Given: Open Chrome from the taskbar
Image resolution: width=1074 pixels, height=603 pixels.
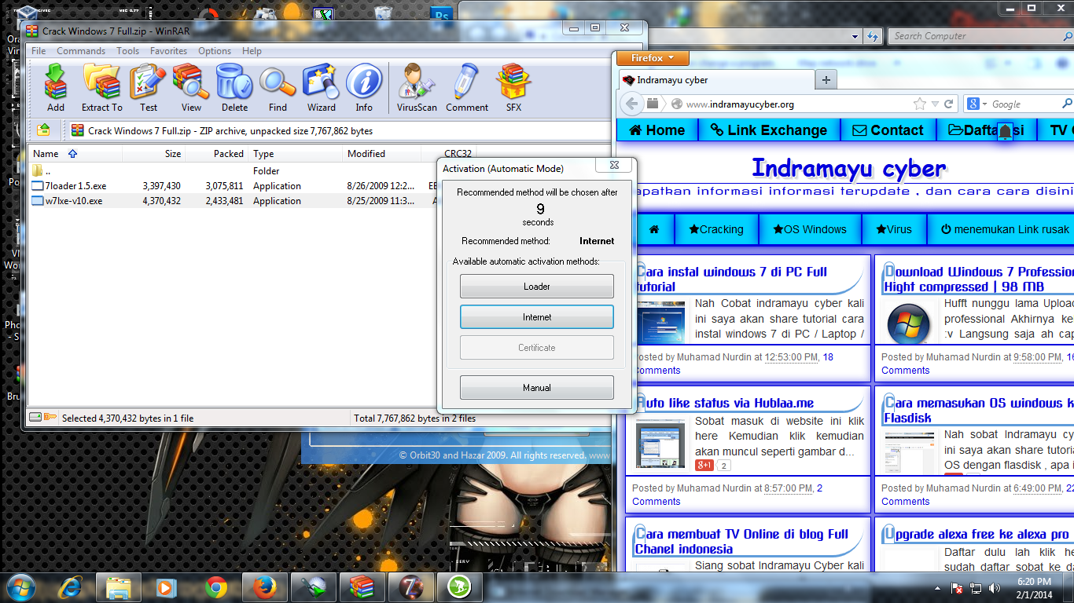Looking at the screenshot, I should click(x=216, y=587).
